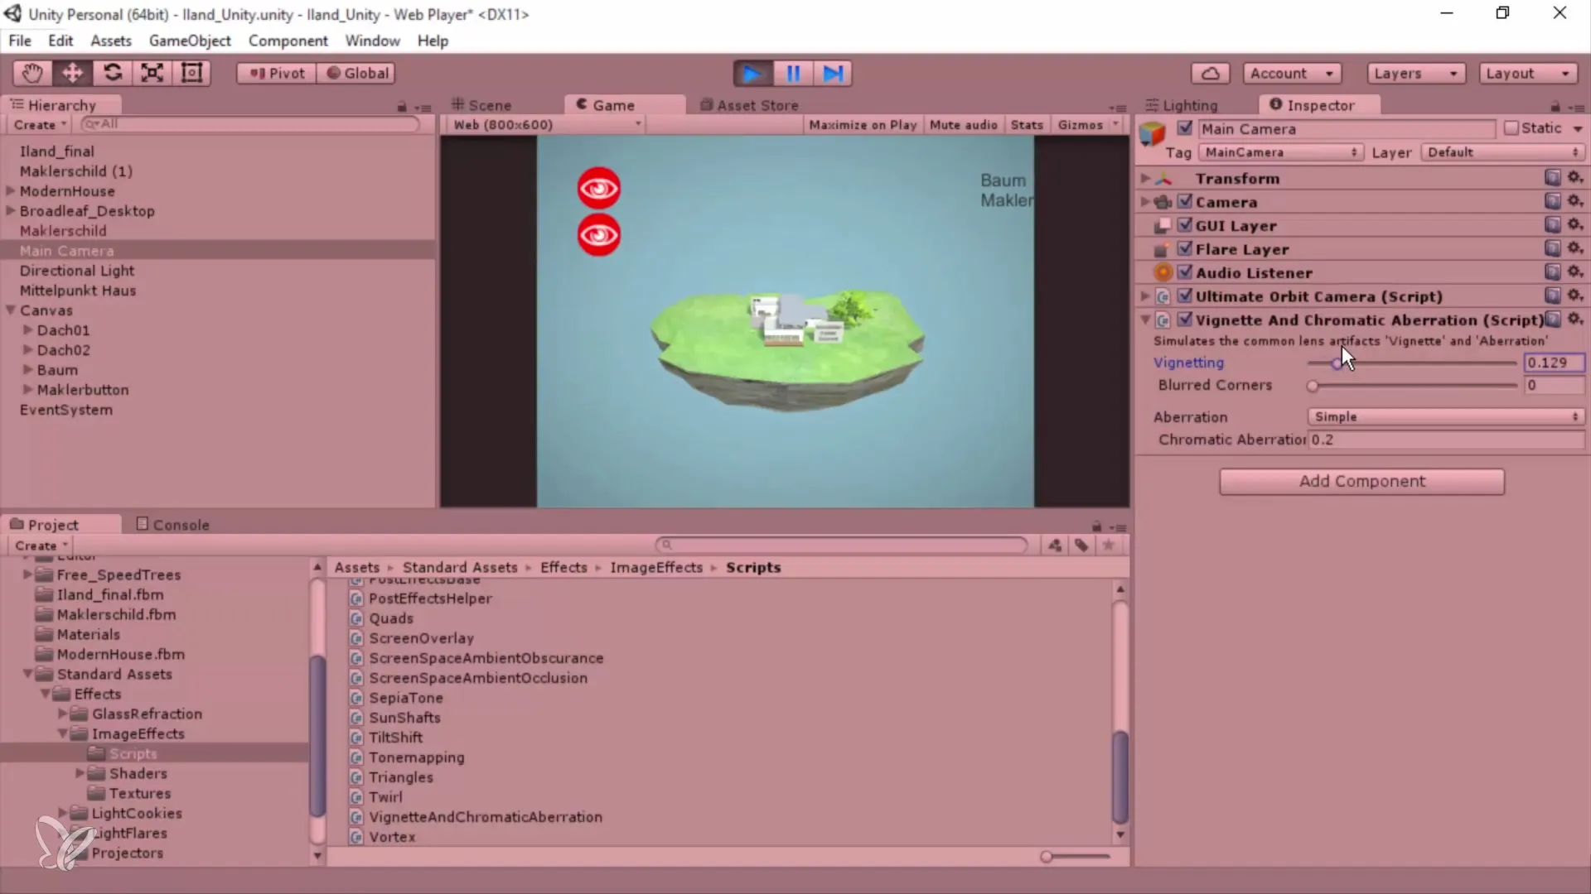Collapse the Canvas hierarchy item
1591x894 pixels.
(11, 310)
